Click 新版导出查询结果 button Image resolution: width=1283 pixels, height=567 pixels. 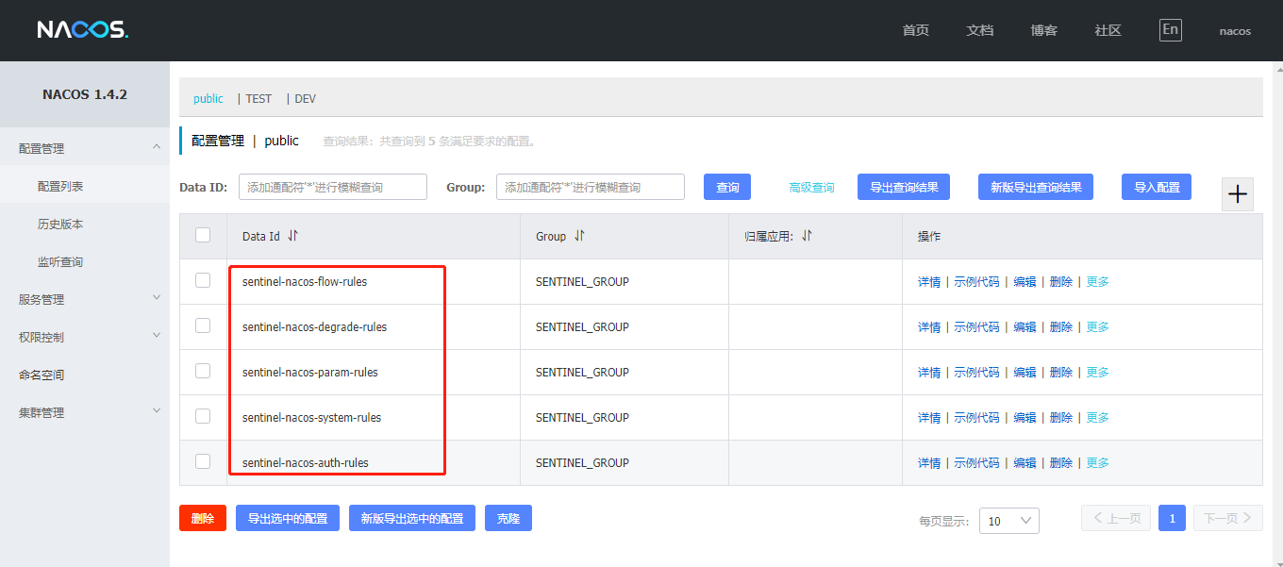pyautogui.click(x=1036, y=187)
